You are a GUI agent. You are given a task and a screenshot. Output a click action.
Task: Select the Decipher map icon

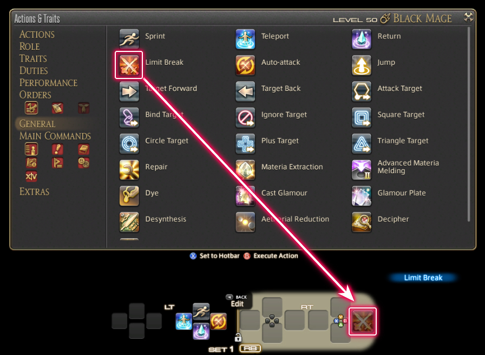click(361, 222)
